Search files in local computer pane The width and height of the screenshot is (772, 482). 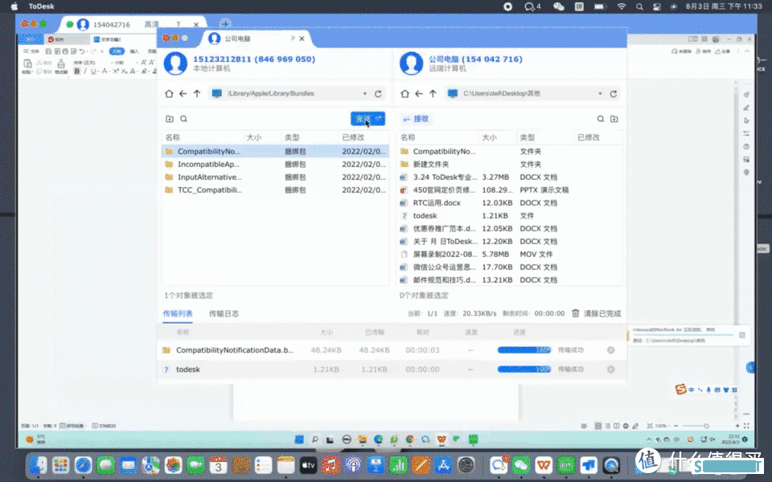(x=183, y=119)
